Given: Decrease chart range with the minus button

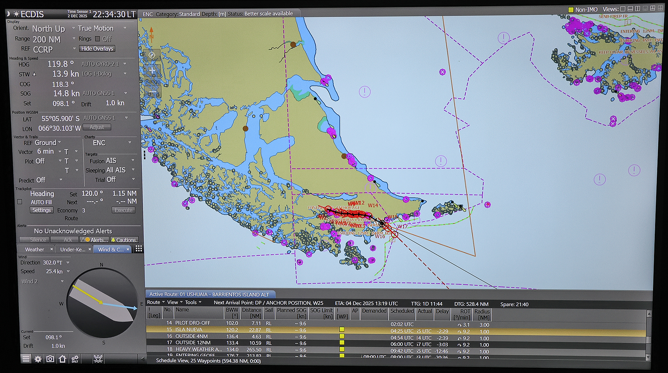Looking at the screenshot, I should [152, 93].
